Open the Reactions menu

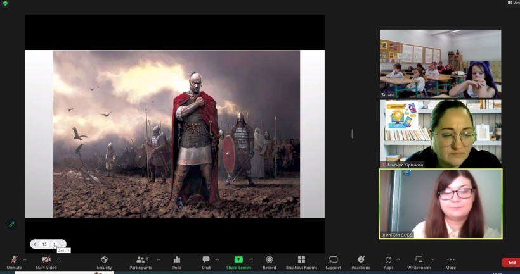pos(361,262)
